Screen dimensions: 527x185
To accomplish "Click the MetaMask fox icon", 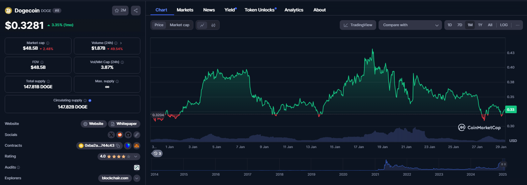I will pyautogui.click(x=136, y=146).
